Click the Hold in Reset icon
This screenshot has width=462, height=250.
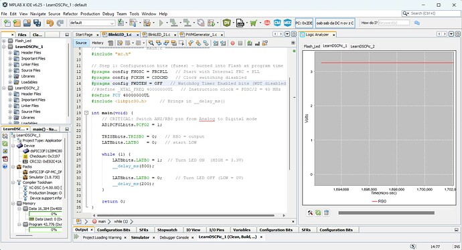pyautogui.click(x=201, y=23)
